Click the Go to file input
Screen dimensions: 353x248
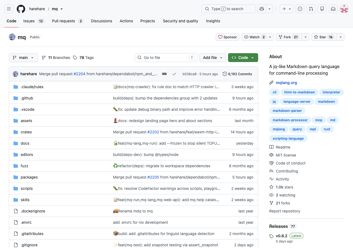166,58
